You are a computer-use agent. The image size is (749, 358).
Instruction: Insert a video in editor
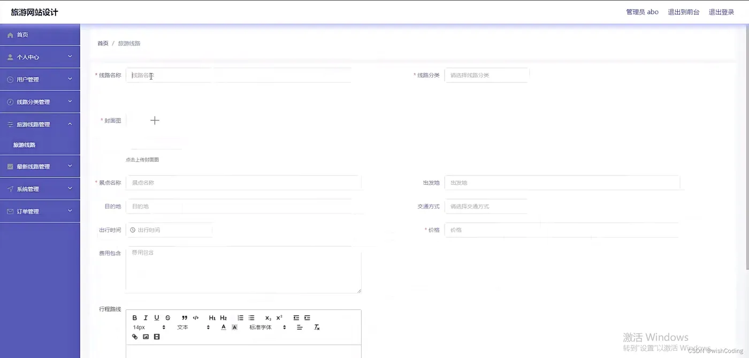pyautogui.click(x=157, y=337)
